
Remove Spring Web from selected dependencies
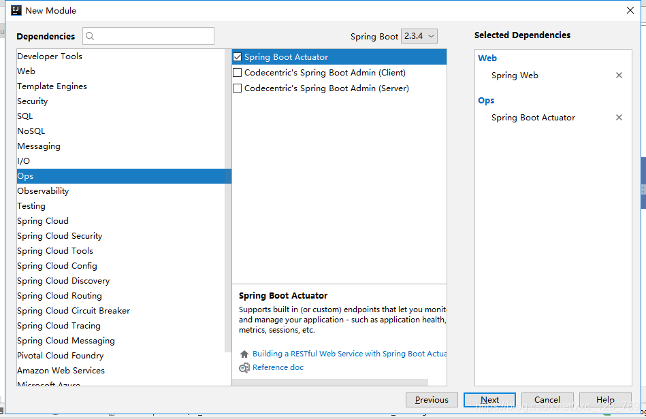pyautogui.click(x=619, y=76)
